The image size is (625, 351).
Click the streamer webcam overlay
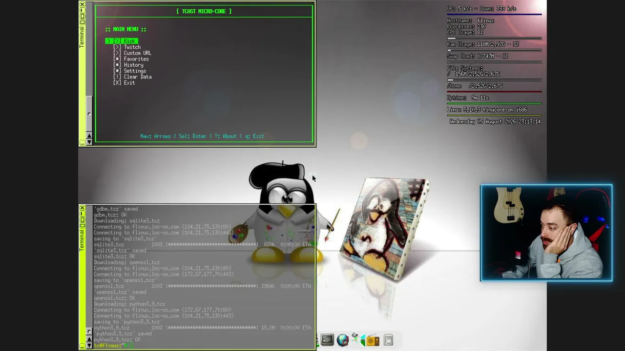click(546, 233)
